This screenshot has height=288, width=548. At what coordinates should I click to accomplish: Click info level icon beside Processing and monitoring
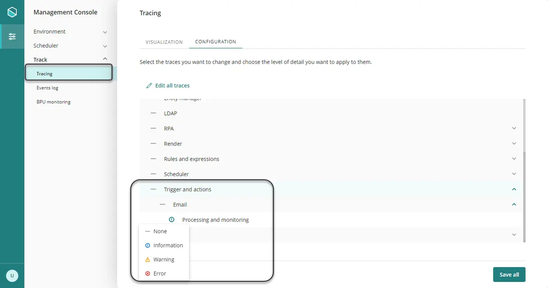click(172, 220)
